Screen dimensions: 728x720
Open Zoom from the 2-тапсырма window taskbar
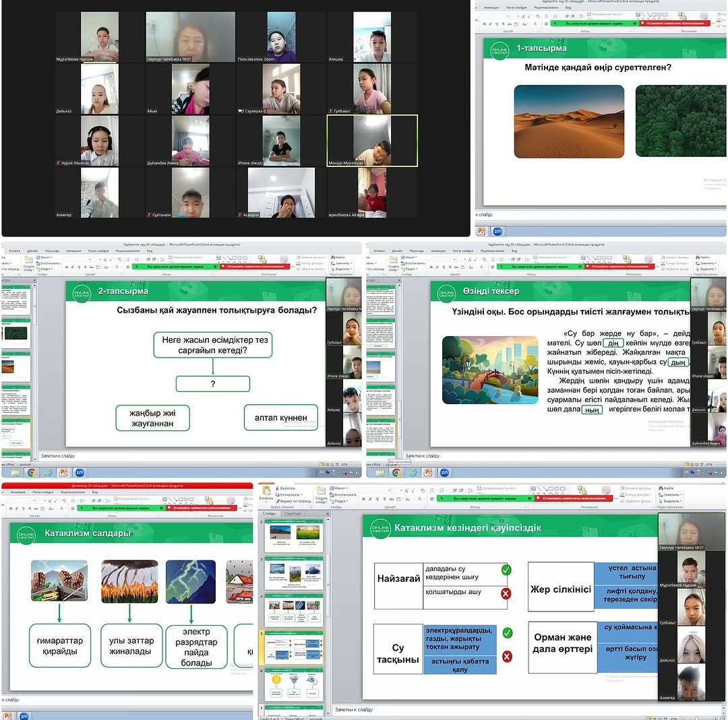[x=80, y=473]
